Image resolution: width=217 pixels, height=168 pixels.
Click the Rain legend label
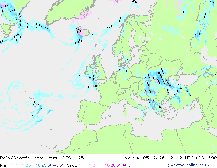[4, 165]
